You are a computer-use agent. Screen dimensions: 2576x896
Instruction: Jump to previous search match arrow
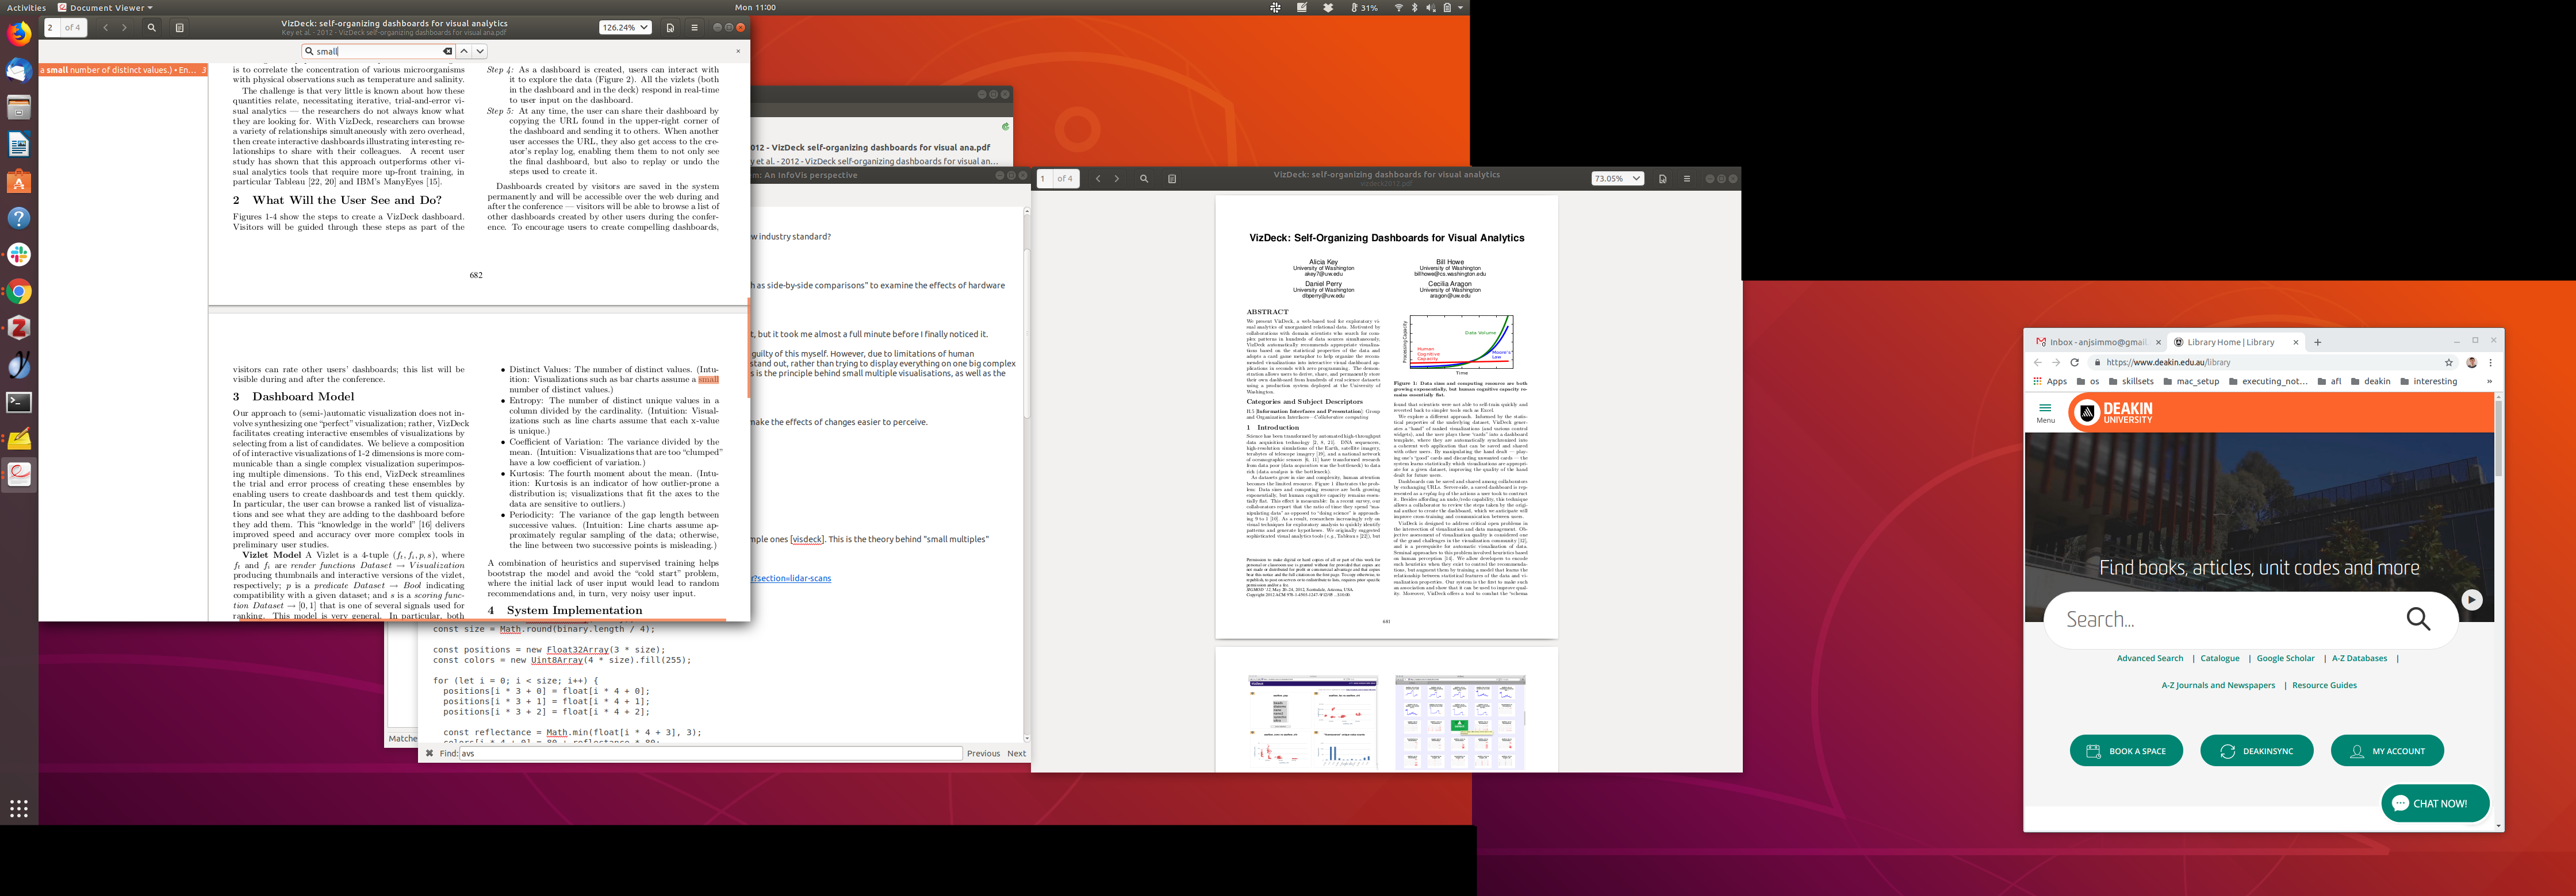[x=464, y=51]
